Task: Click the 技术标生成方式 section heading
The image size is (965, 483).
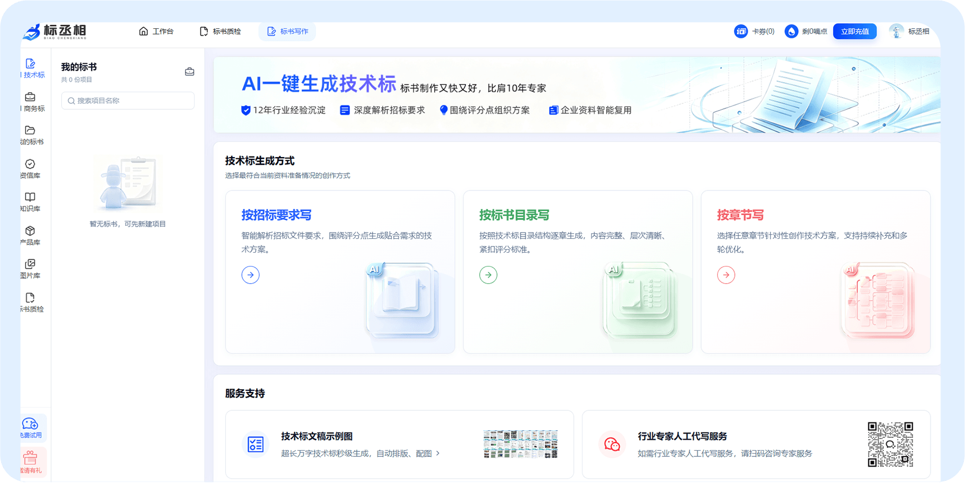Action: pyautogui.click(x=260, y=161)
